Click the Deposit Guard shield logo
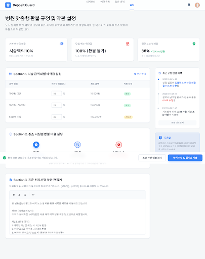This screenshot has height=259, width=205. click(8, 5)
